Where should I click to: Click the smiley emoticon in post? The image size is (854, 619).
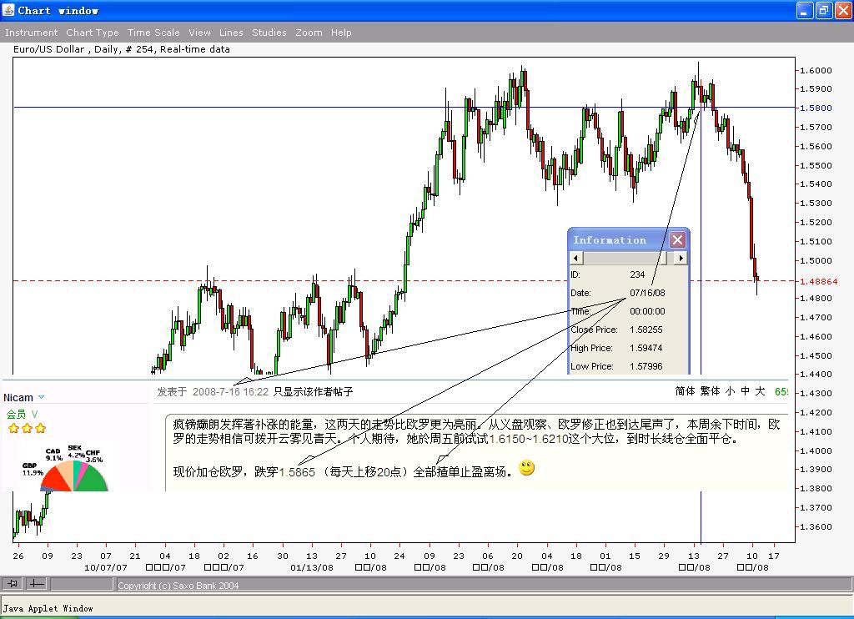coord(527,468)
